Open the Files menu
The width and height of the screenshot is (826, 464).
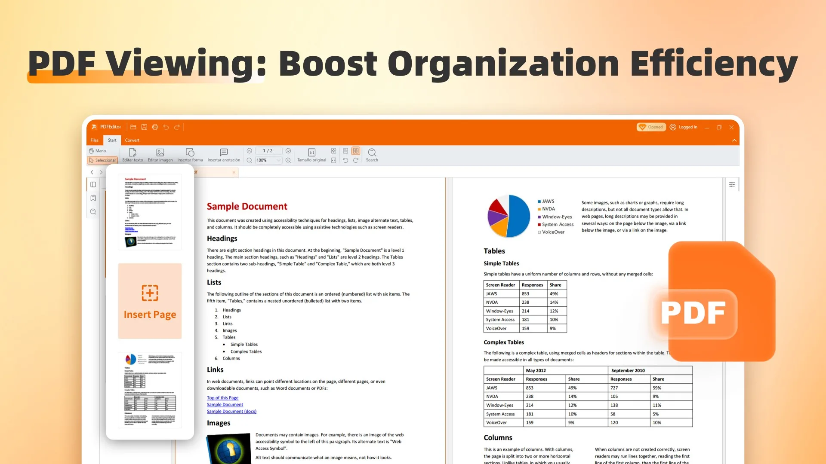coord(94,140)
